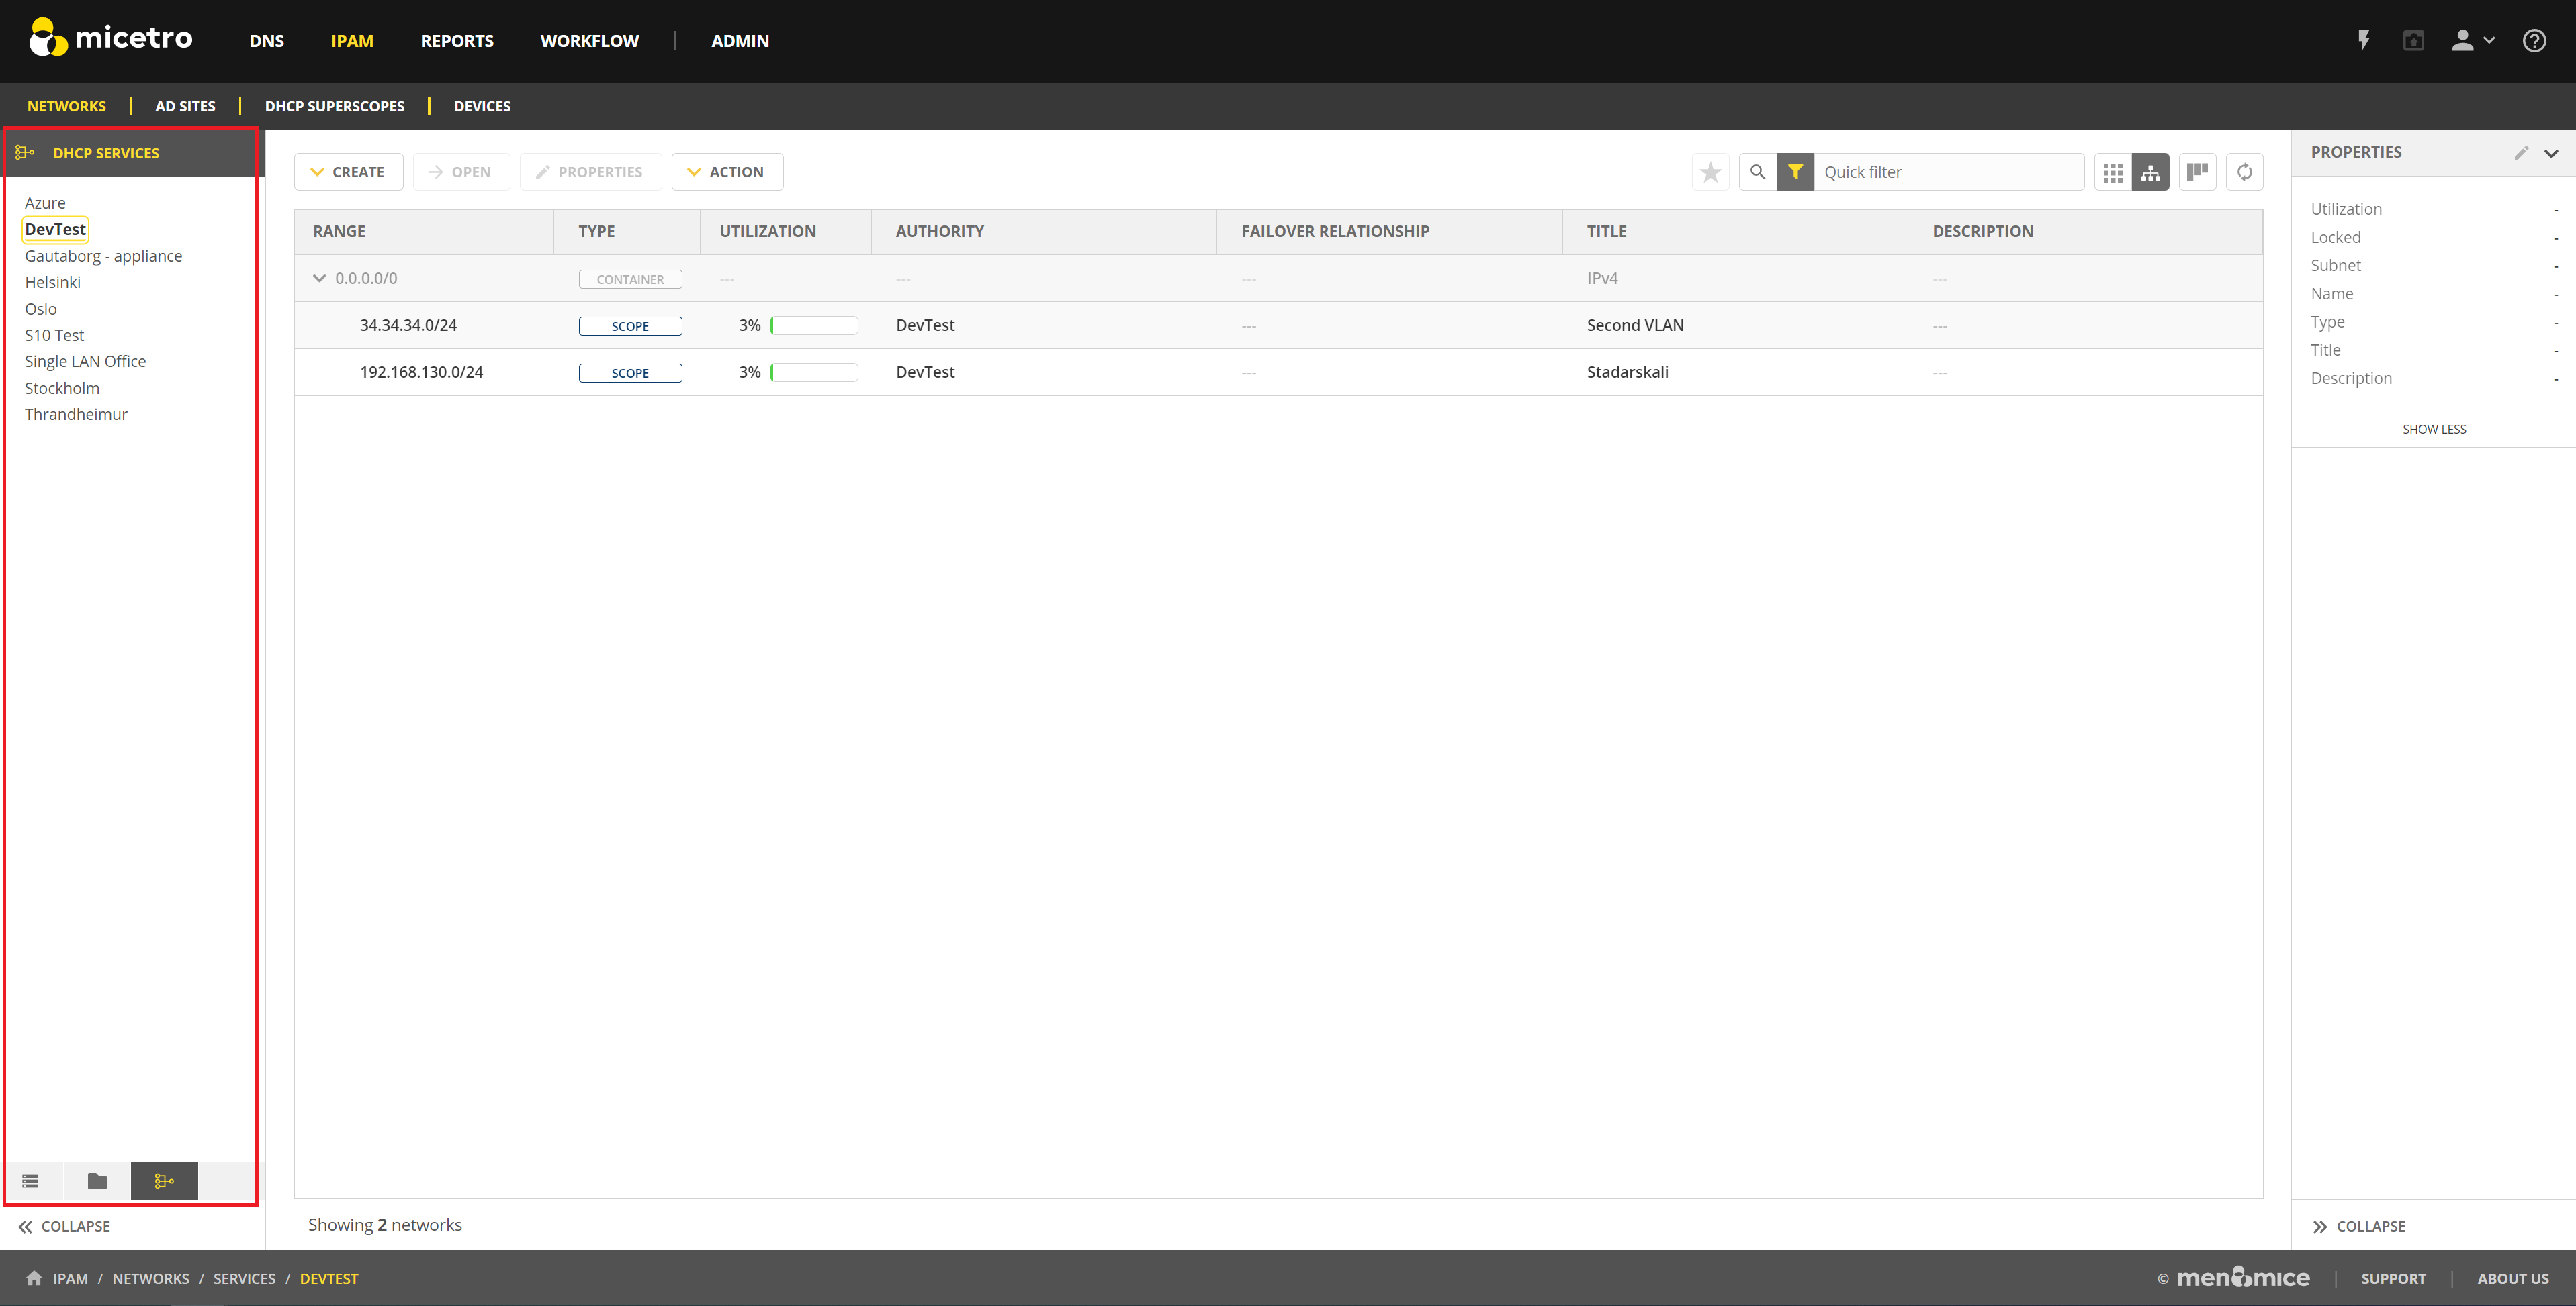Open the Reports main menu
Screen dimensions: 2576x1306
[457, 41]
